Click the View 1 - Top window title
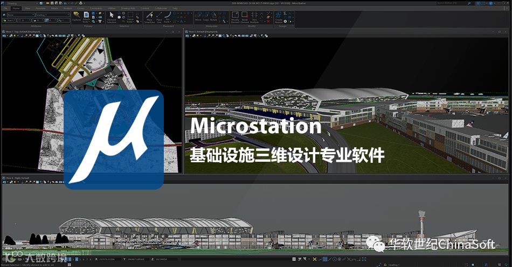 (23, 32)
